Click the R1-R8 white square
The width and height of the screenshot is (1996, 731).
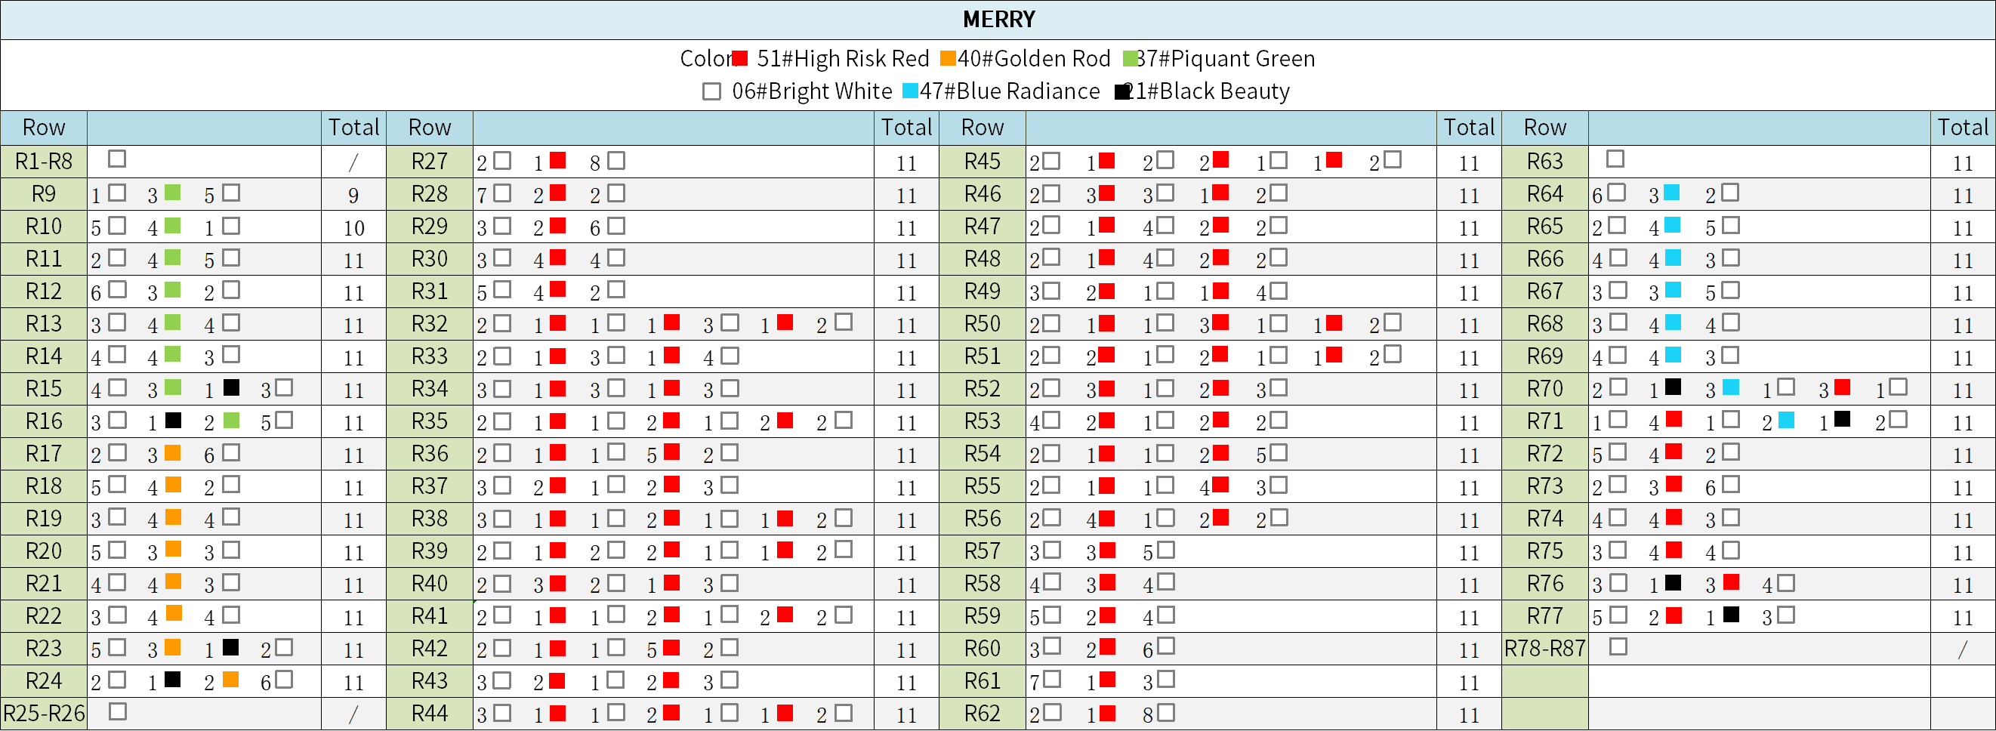coord(117,159)
